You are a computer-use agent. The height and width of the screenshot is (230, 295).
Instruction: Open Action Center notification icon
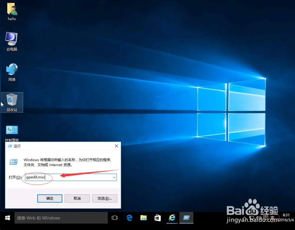(x=265, y=218)
